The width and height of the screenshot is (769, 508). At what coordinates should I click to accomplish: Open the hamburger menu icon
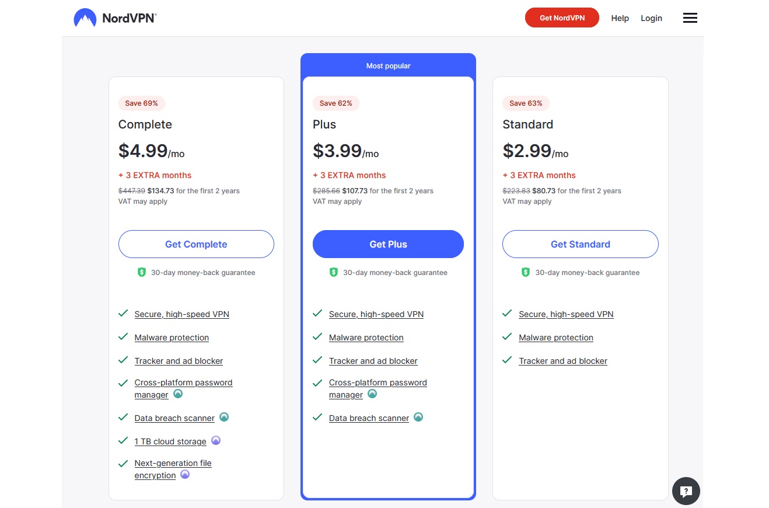pyautogui.click(x=690, y=18)
